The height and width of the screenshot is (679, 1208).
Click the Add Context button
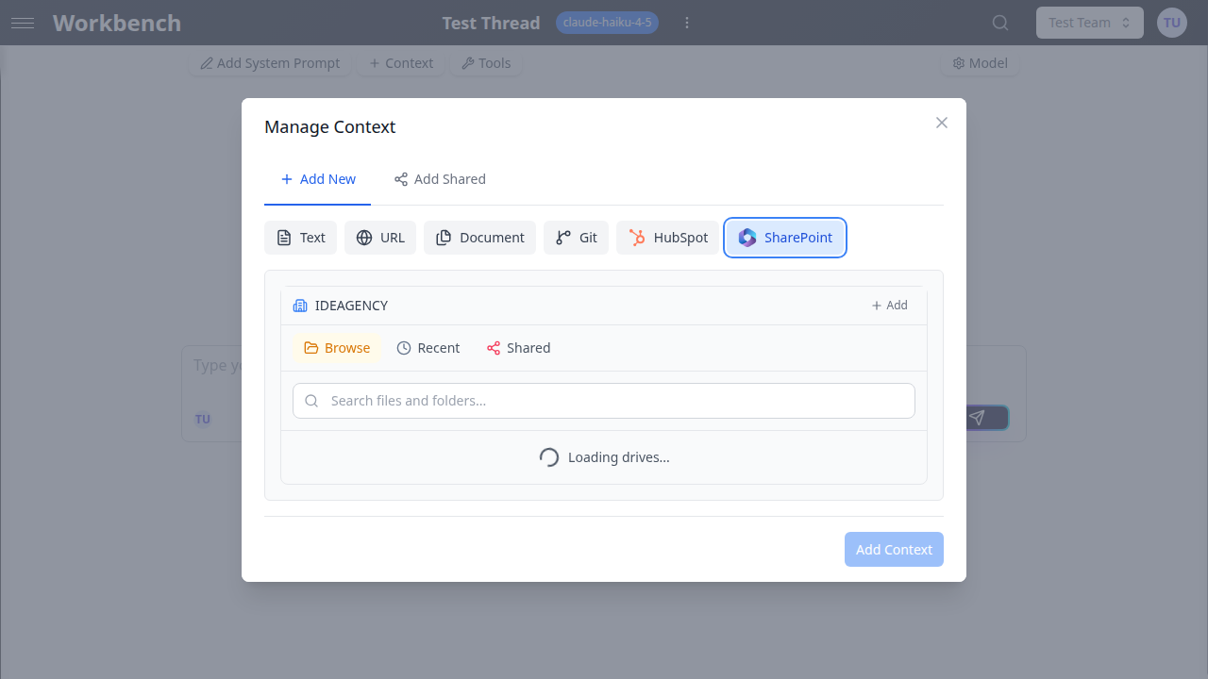894,550
